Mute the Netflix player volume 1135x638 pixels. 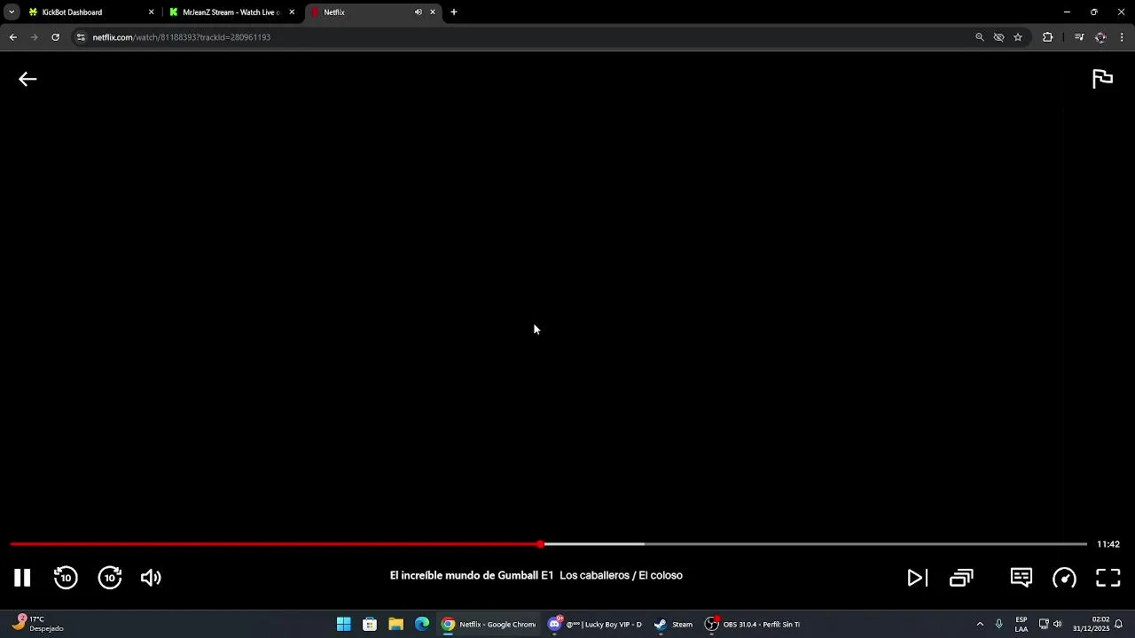click(x=151, y=578)
